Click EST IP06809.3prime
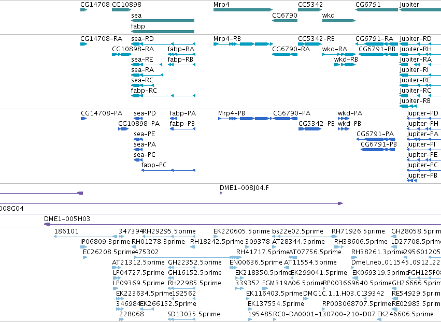The height and width of the screenshot is (322, 441). pos(84,247)
